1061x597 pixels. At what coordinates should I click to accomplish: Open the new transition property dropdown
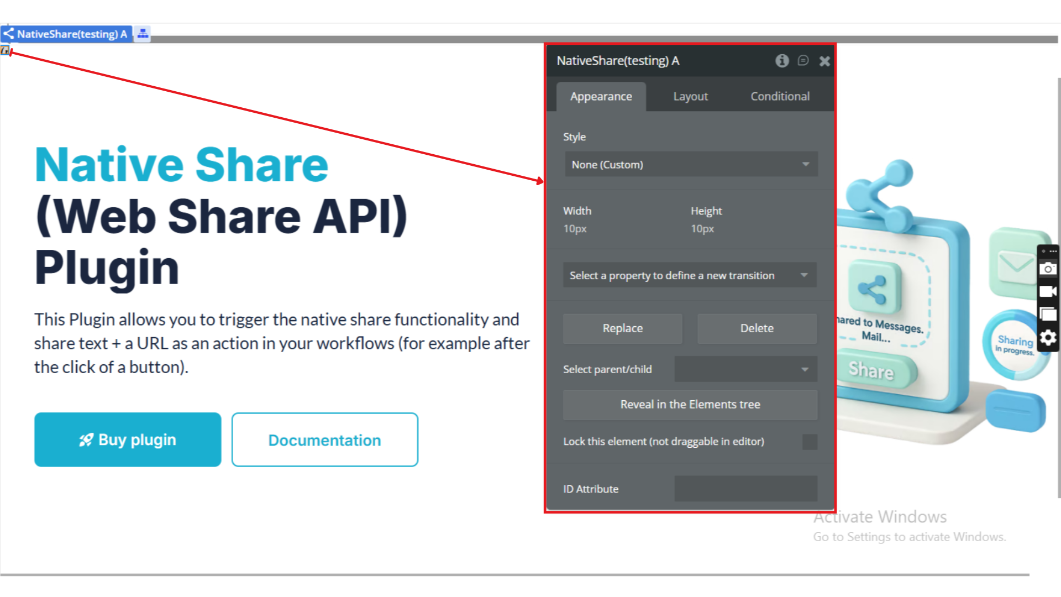689,275
